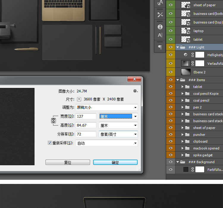This screenshot has height=208, width=223.
Task: Click the 分辨率 resolution input field
Action: point(86,134)
